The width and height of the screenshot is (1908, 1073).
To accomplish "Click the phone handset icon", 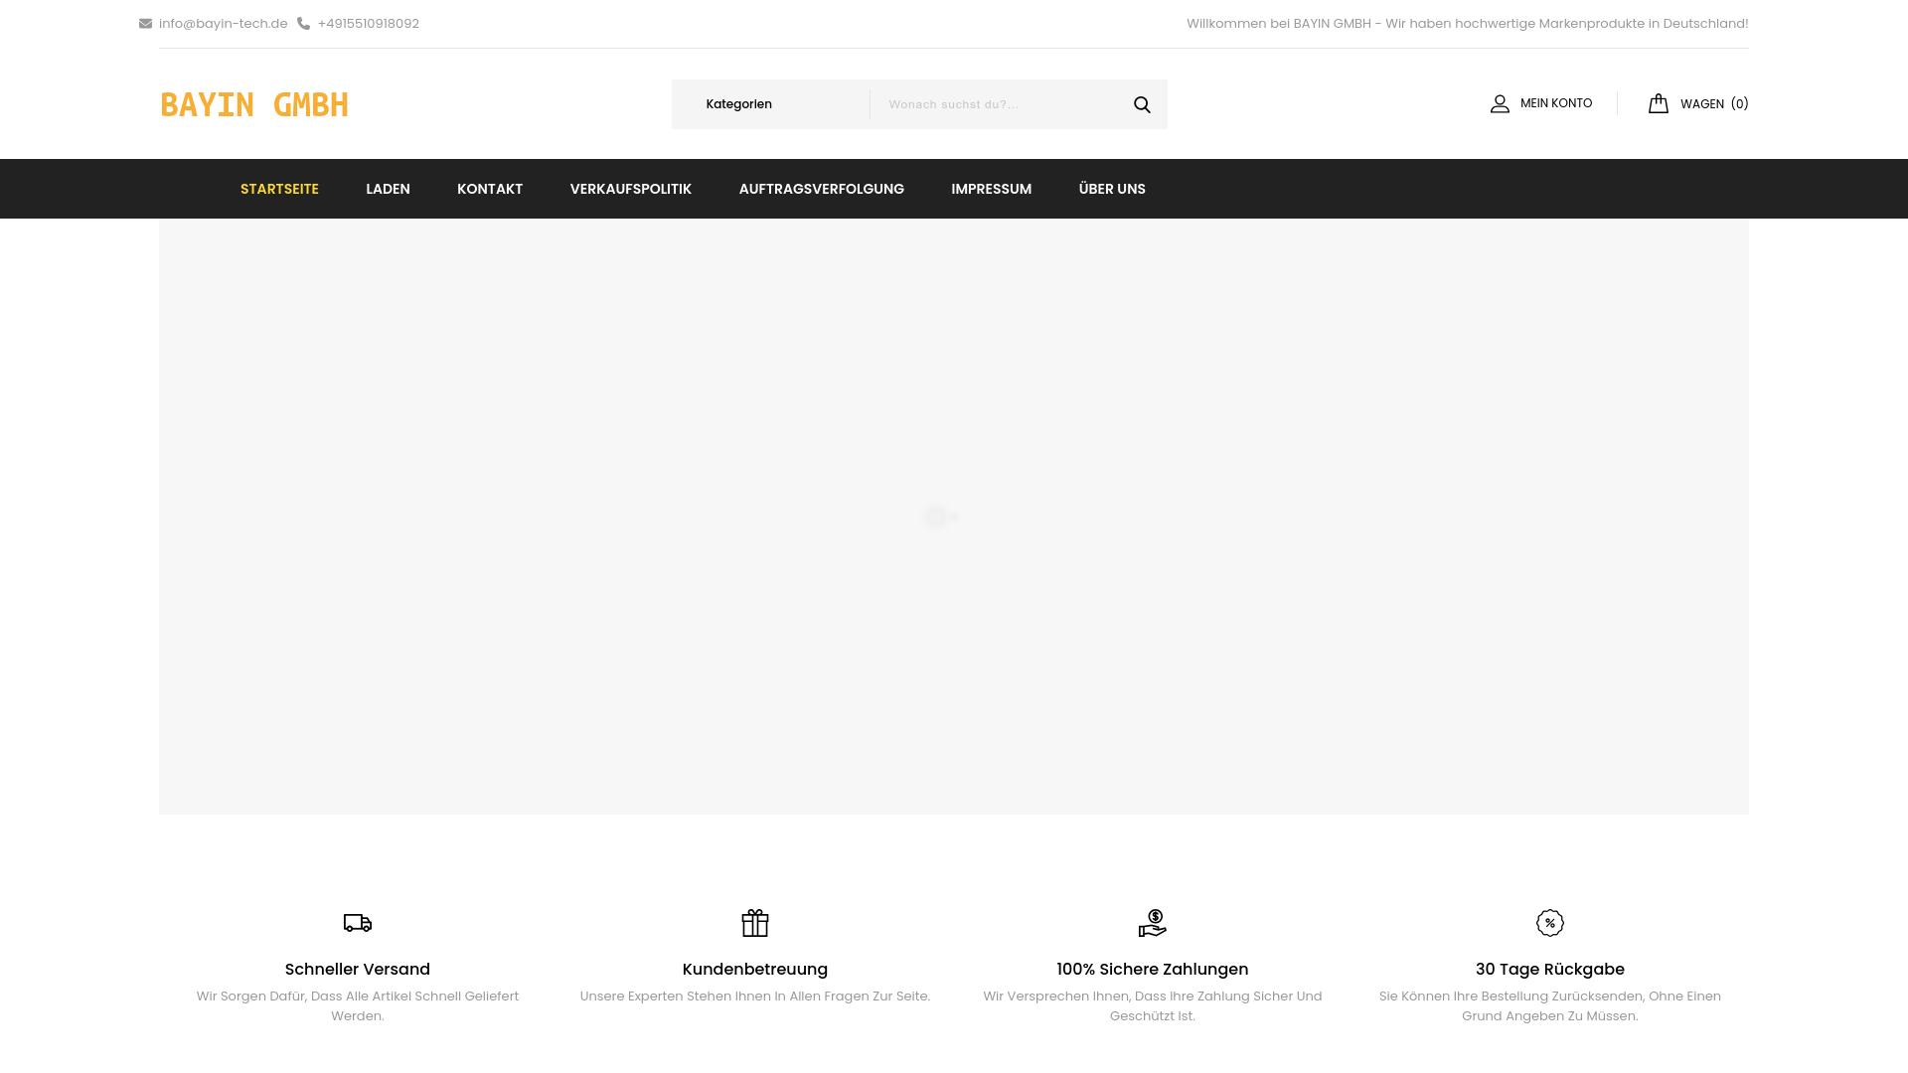I will pyautogui.click(x=304, y=24).
